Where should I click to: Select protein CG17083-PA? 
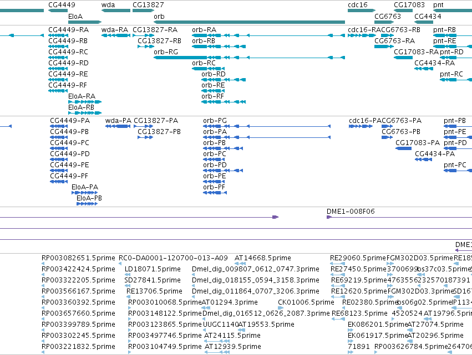[x=403, y=148]
